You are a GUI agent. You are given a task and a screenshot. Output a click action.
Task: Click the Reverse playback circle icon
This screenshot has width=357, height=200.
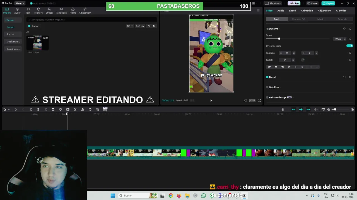coord(75,109)
